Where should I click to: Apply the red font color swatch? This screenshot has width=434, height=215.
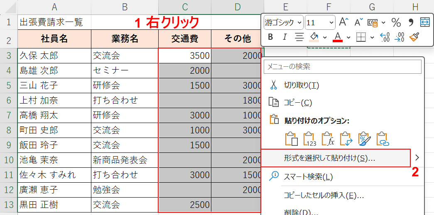coord(337,37)
